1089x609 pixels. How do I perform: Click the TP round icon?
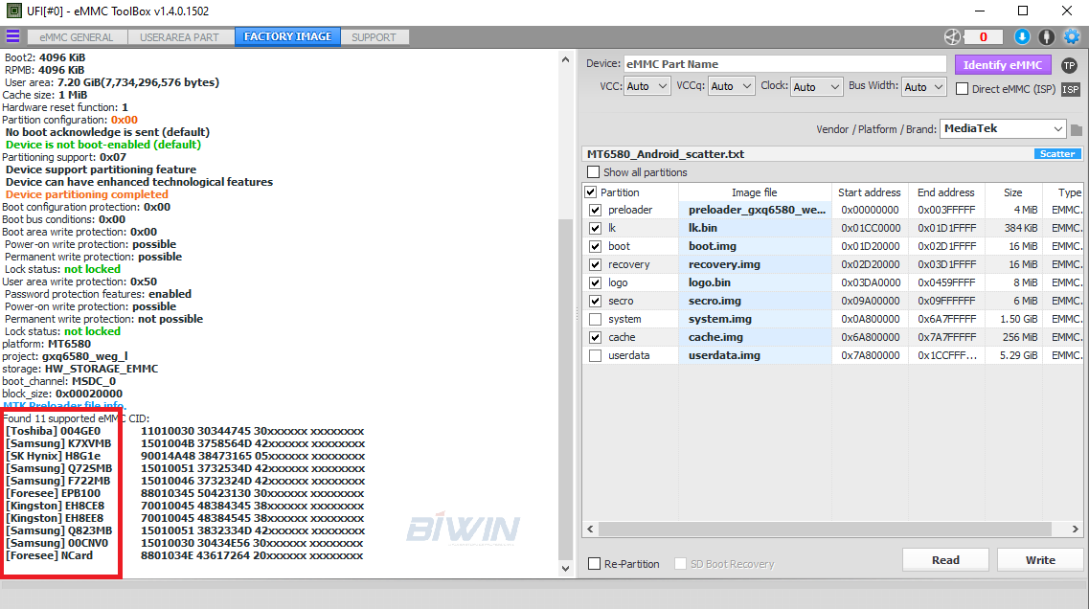point(1069,65)
